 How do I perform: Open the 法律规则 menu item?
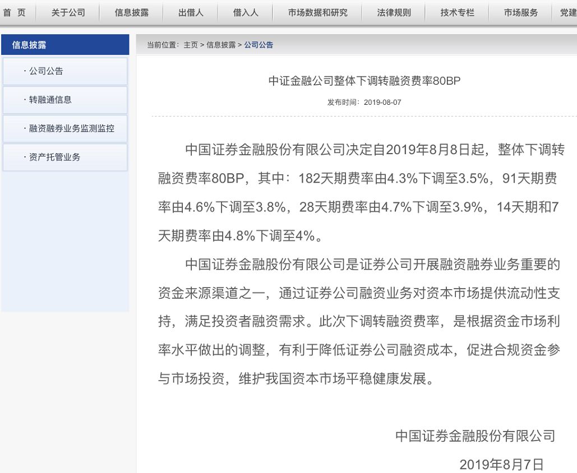(x=394, y=13)
